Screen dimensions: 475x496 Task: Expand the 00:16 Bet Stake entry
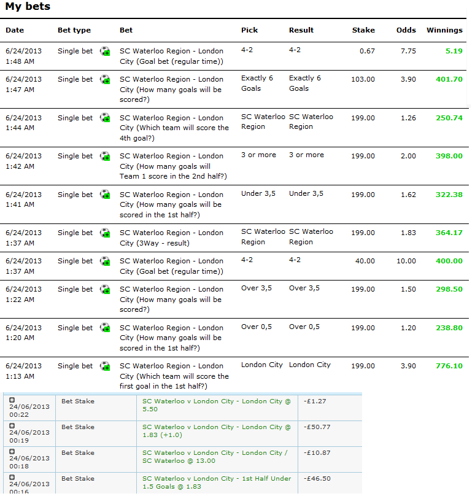coord(12,478)
